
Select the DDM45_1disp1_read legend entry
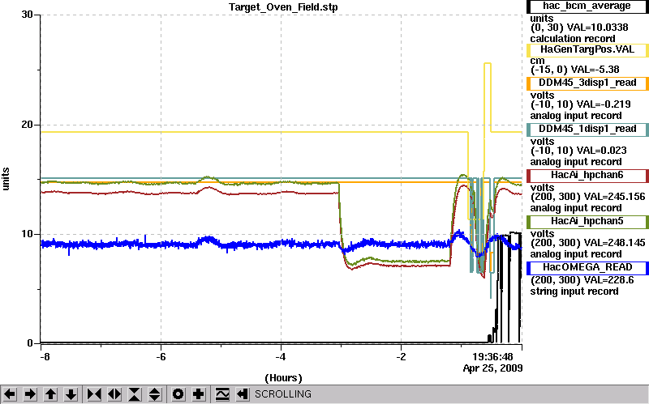coord(587,130)
